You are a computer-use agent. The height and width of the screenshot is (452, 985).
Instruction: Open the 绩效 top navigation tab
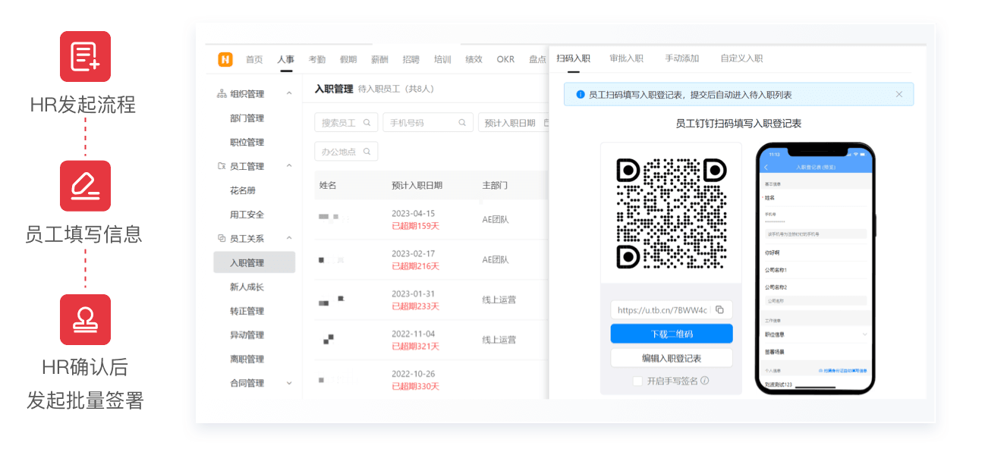(x=474, y=59)
